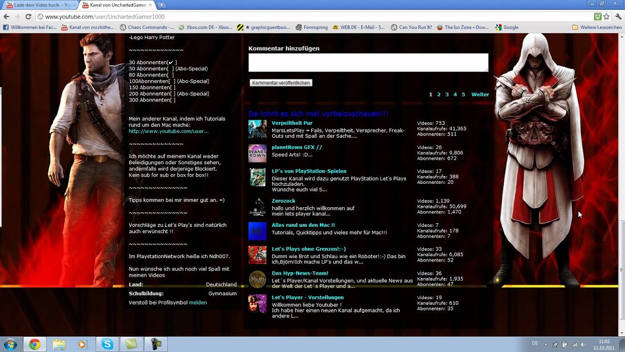This screenshot has height=352, width=625.
Task: Expand 'Weitere Lesezeichen' bookmarks folder
Action: 597,27
